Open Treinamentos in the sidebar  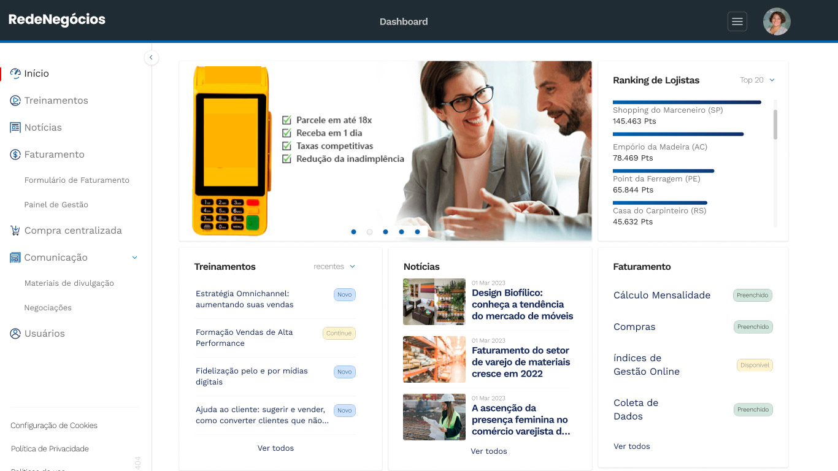click(x=56, y=101)
